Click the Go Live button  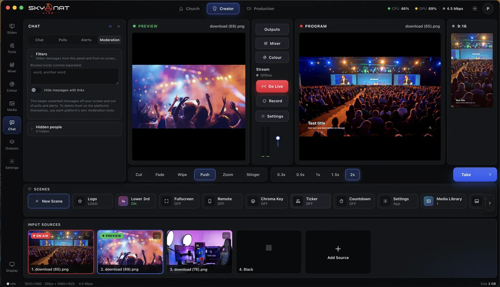point(272,86)
